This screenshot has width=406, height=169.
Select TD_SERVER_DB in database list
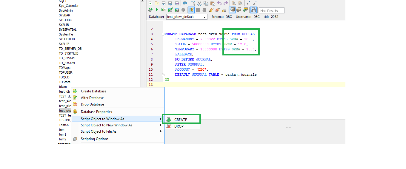70,49
